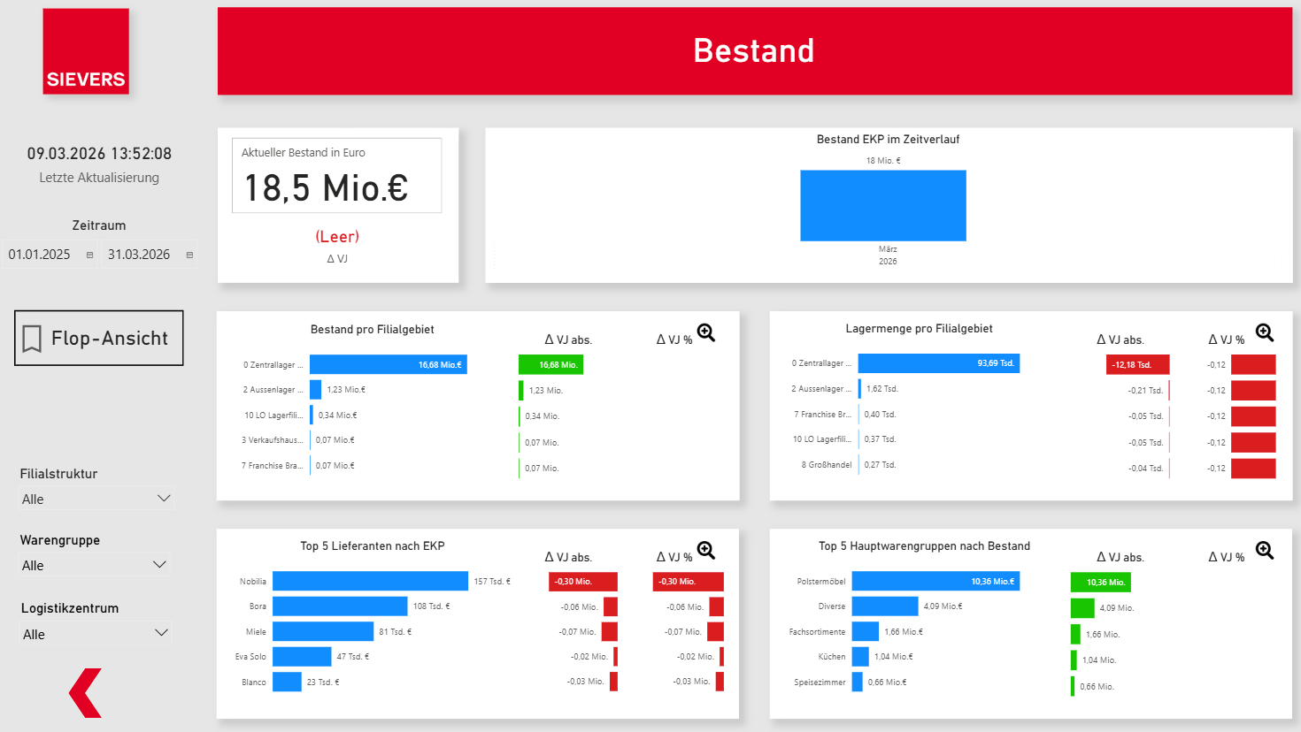Expand the Logistikzentrum dropdown

tap(95, 634)
